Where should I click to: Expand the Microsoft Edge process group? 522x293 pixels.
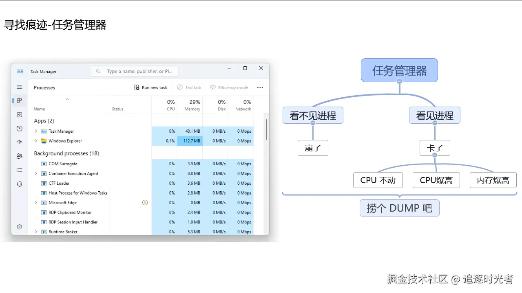pyautogui.click(x=36, y=203)
